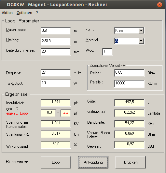
Task: Click the Wdg windings field
Action: pos(107,52)
